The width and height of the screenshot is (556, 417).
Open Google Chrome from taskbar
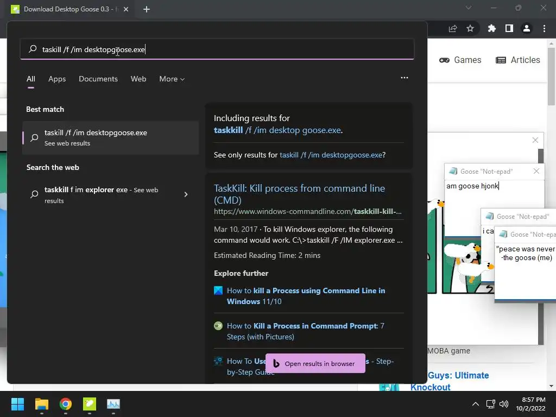[66, 404]
